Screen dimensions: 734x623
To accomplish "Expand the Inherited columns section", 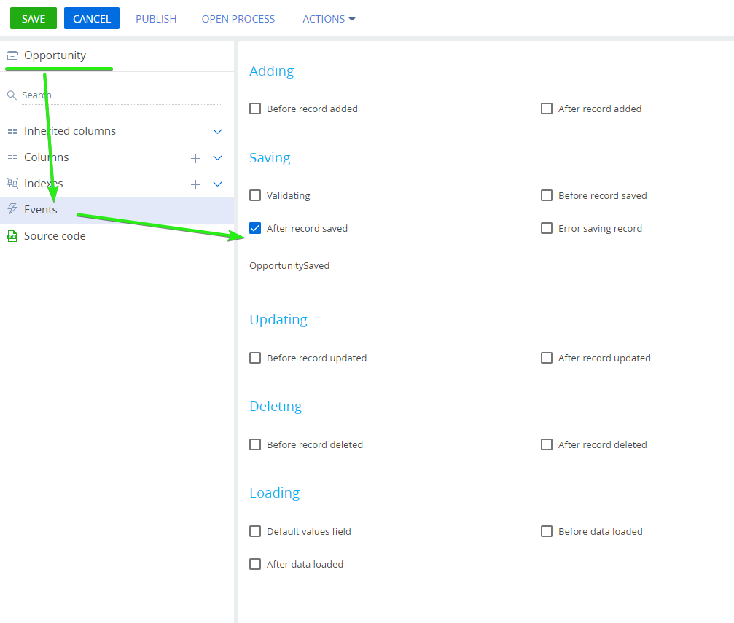I will click(217, 132).
